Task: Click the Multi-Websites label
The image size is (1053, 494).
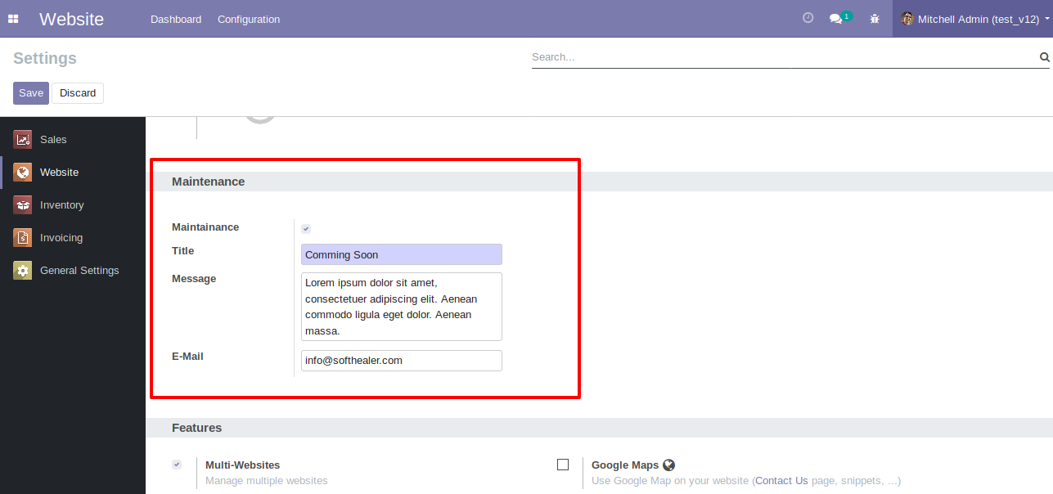Action: (242, 465)
